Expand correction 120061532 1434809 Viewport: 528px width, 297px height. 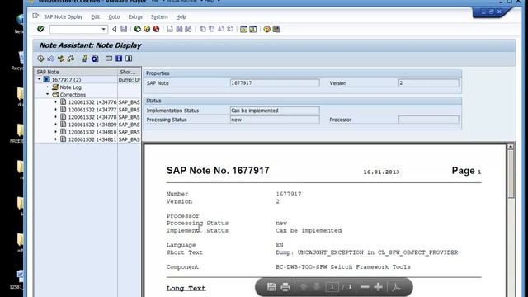pyautogui.click(x=56, y=125)
